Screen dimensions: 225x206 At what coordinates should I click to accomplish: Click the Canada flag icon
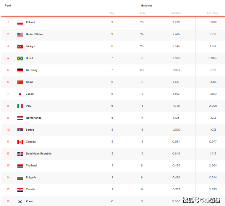point(20,142)
